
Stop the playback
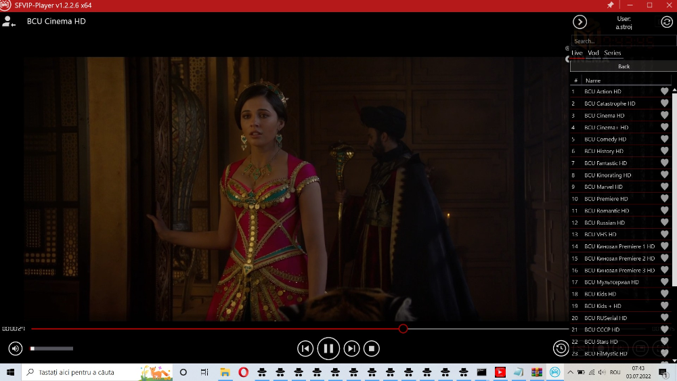(x=372, y=349)
